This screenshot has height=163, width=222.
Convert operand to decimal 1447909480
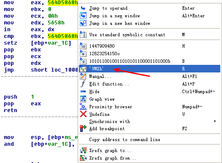pyautogui.click(x=150, y=46)
